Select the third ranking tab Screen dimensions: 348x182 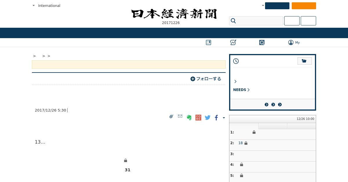(x=302, y=126)
